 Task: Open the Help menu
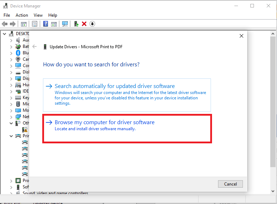point(53,15)
